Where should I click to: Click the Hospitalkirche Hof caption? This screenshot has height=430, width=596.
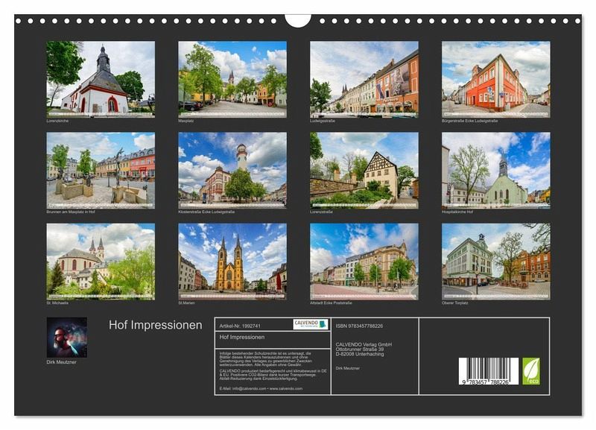click(457, 212)
